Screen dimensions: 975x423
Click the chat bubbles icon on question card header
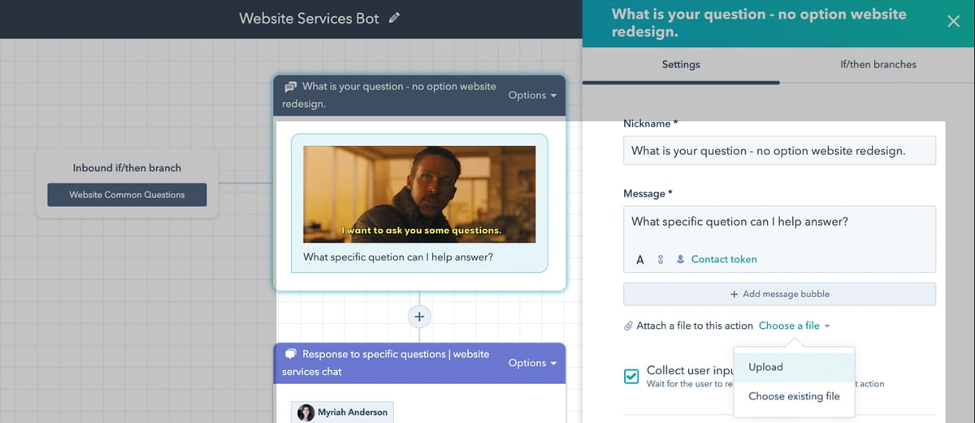coord(290,86)
